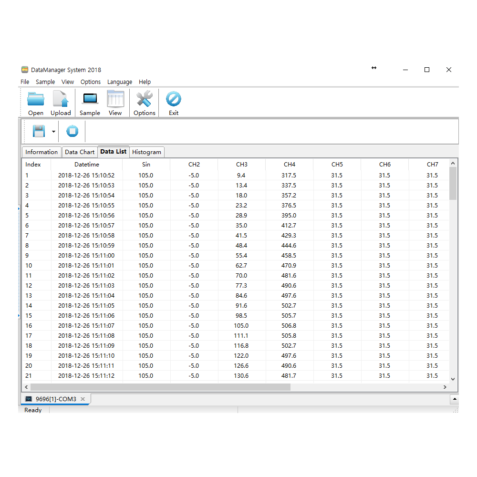
Task: Click the vertical scrollbar down arrow
Action: 453,379
